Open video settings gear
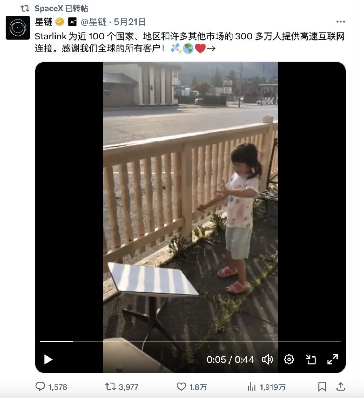The height and width of the screenshot is (398, 364). click(x=289, y=360)
